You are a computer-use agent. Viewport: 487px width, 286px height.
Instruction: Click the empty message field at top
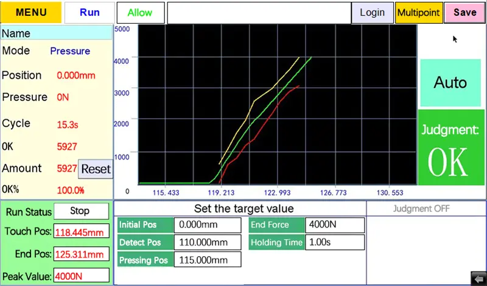coord(259,13)
